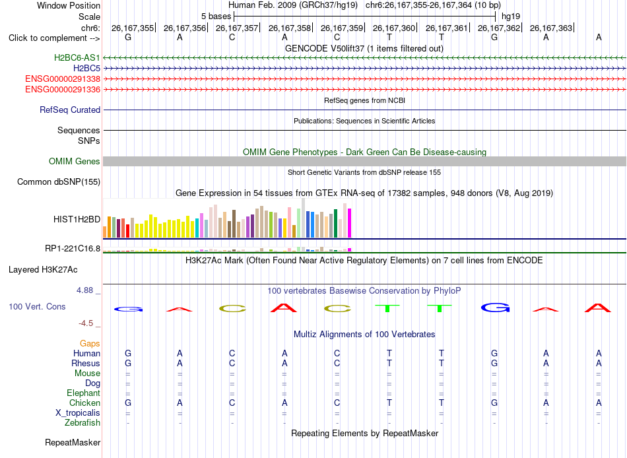The width and height of the screenshot is (627, 458).
Task: Click the tallest light-gray bar in HIST1H2BD chart
Action: click(303, 218)
